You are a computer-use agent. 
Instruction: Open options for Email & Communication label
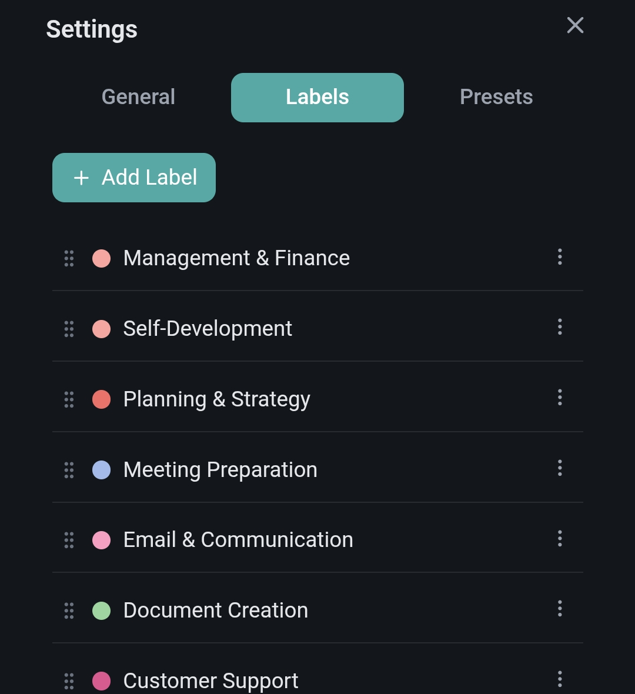coord(559,539)
